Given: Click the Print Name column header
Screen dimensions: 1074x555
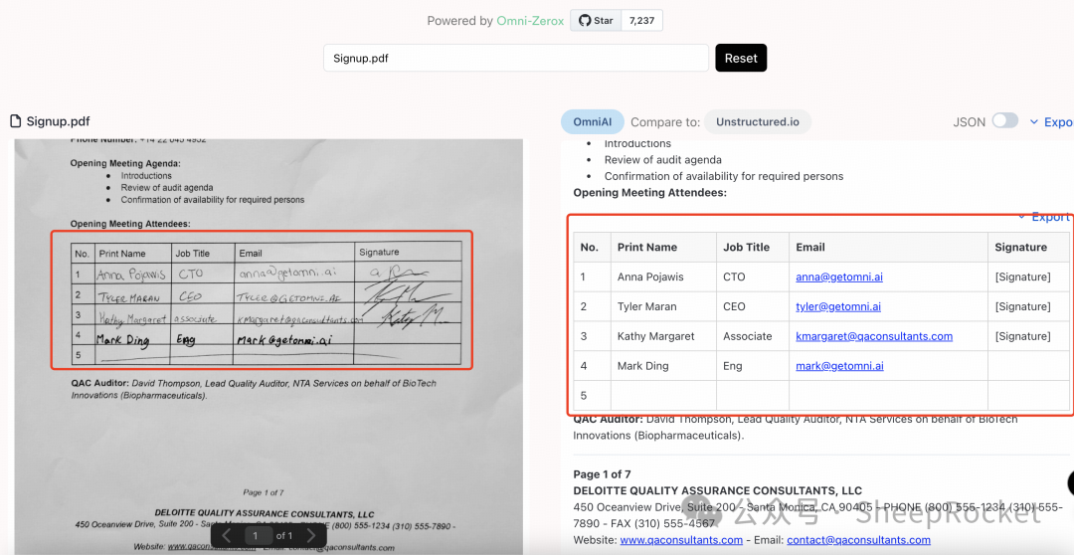Looking at the screenshot, I should click(663, 248).
